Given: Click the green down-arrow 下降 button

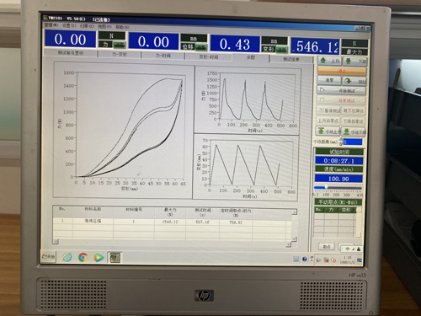Looking at the screenshot, I should tap(354, 62).
